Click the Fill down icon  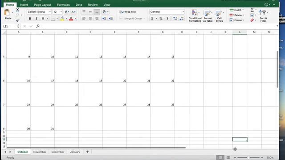coord(252,15)
